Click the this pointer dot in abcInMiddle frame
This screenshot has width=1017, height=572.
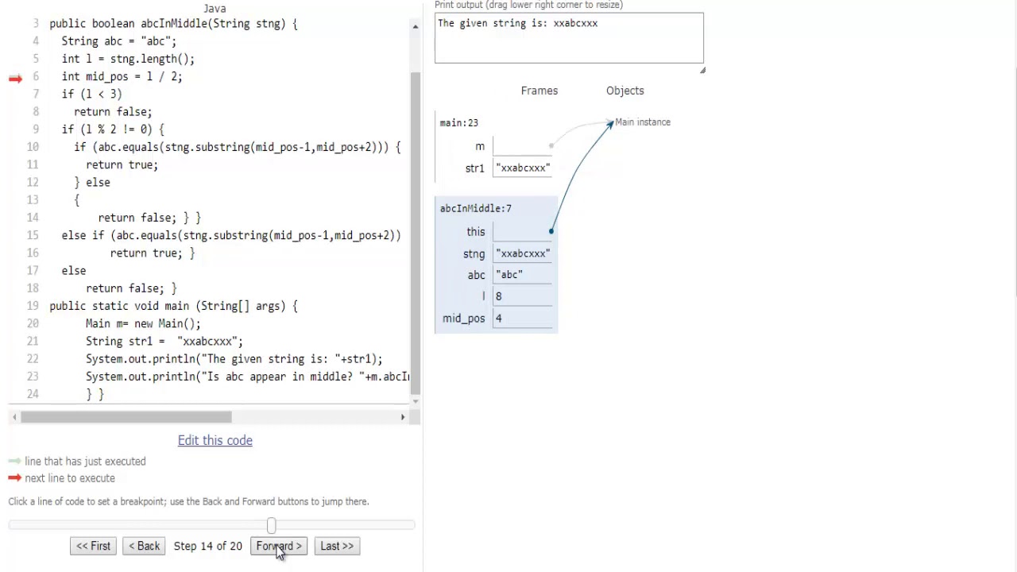point(551,232)
